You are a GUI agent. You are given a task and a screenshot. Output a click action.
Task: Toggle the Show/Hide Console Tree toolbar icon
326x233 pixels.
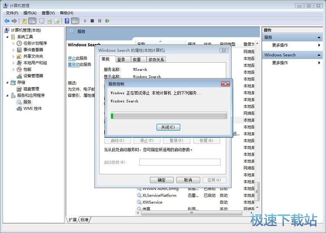coord(32,21)
